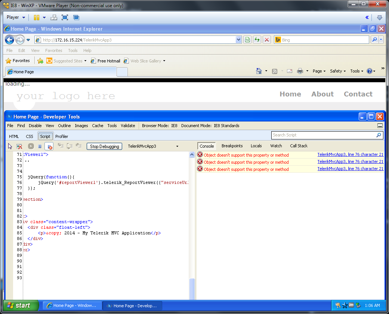Open the Disable menu in Developer Tools
Screen dimensions: 389x314
tap(35, 126)
